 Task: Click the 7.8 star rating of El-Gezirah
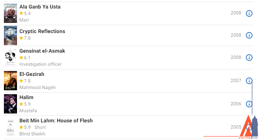click(x=25, y=81)
